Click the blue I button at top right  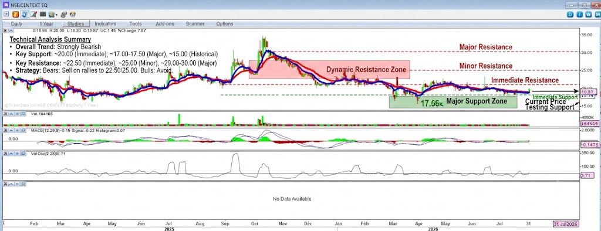point(580,15)
